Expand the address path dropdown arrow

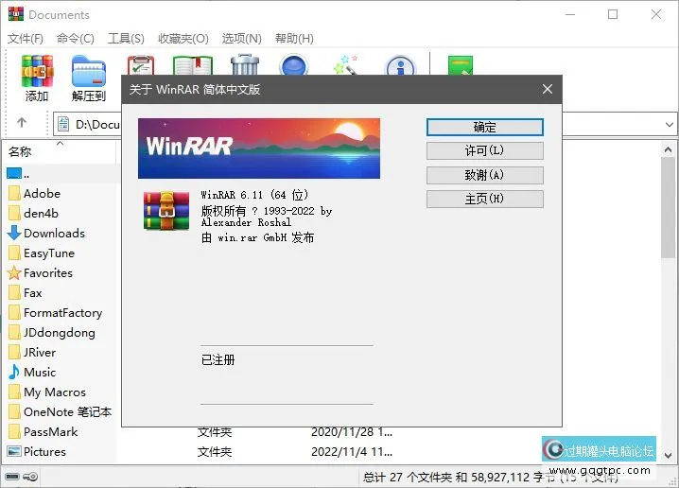[669, 125]
